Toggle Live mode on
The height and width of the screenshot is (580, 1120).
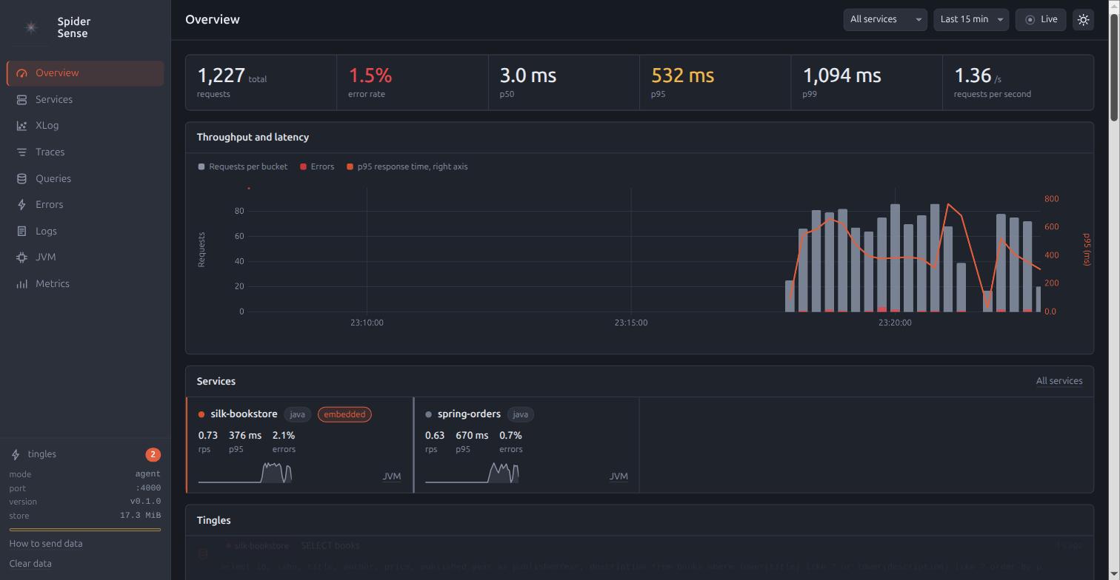pyautogui.click(x=1041, y=19)
